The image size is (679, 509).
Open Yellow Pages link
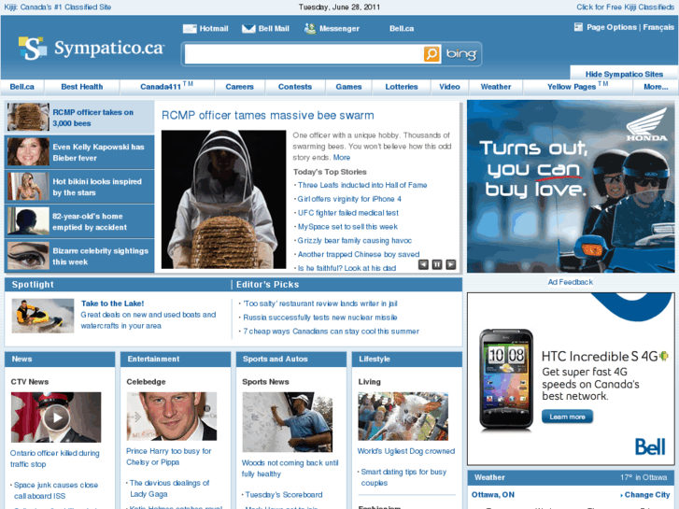click(x=577, y=86)
